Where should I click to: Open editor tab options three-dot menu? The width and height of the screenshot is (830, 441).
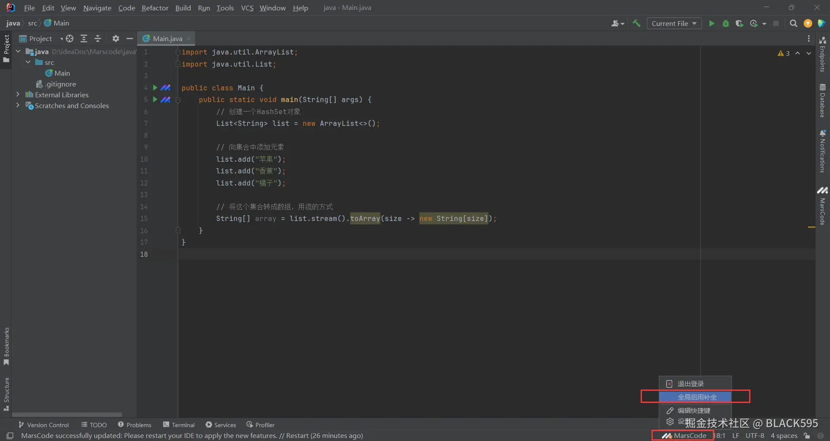(x=809, y=38)
